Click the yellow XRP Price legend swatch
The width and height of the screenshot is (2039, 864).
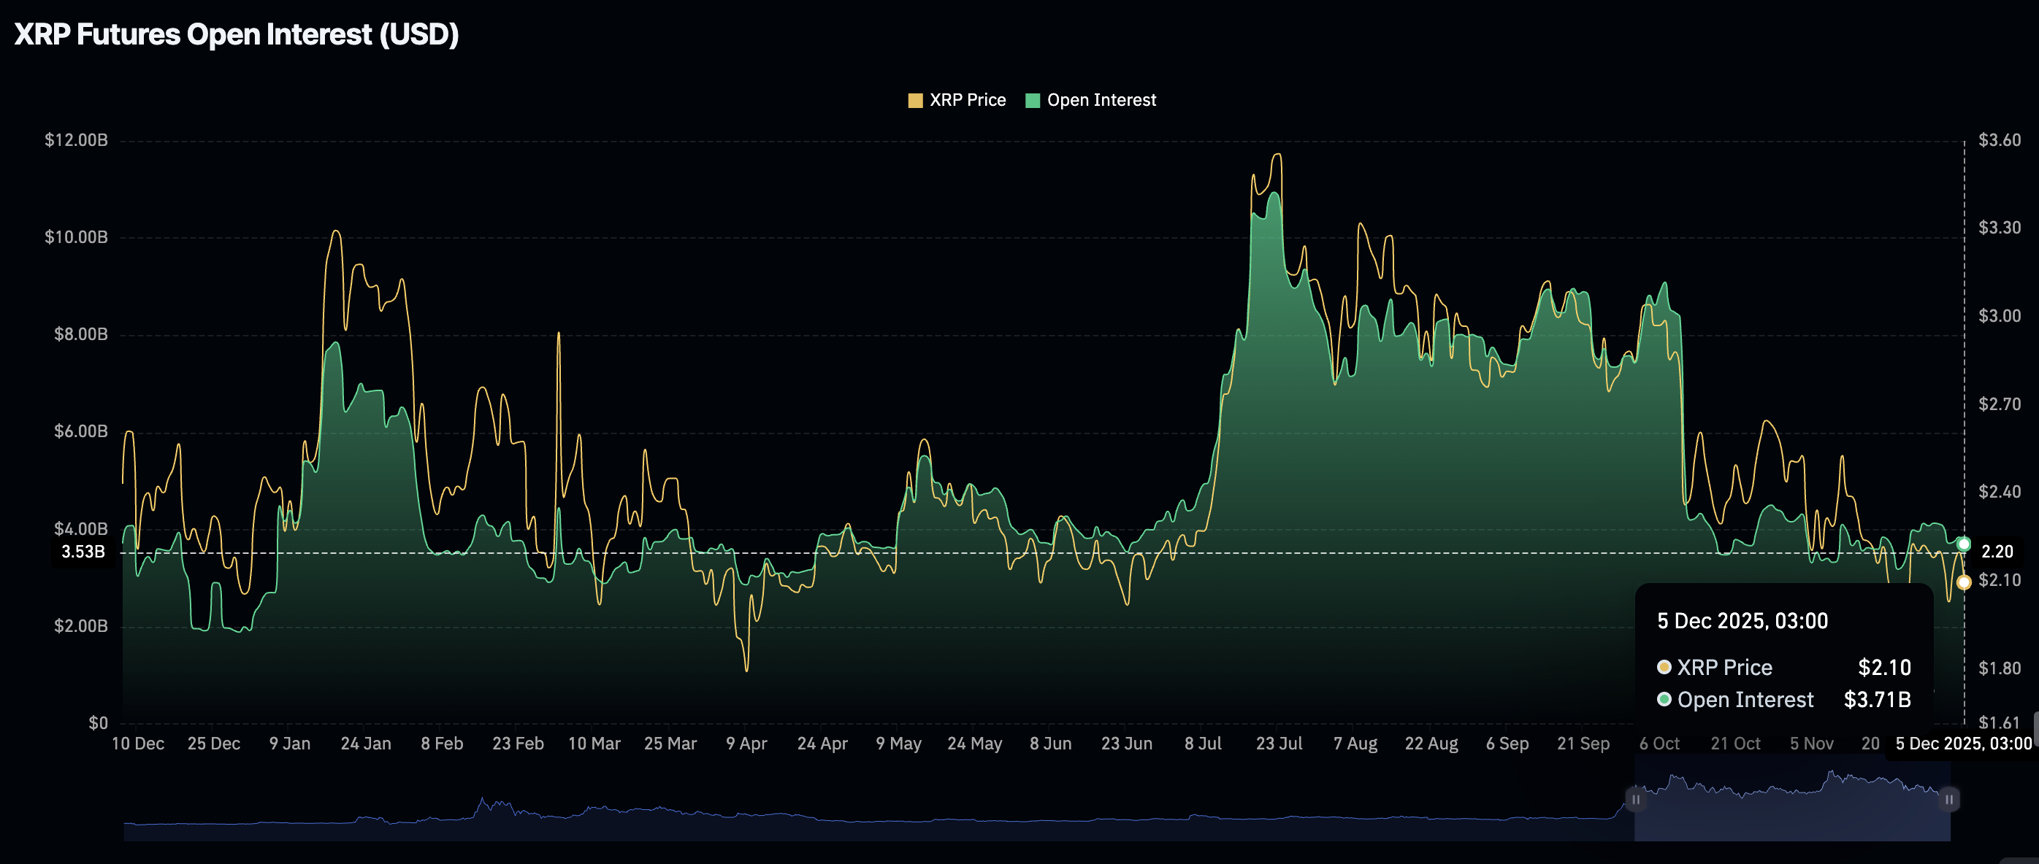[x=916, y=100]
